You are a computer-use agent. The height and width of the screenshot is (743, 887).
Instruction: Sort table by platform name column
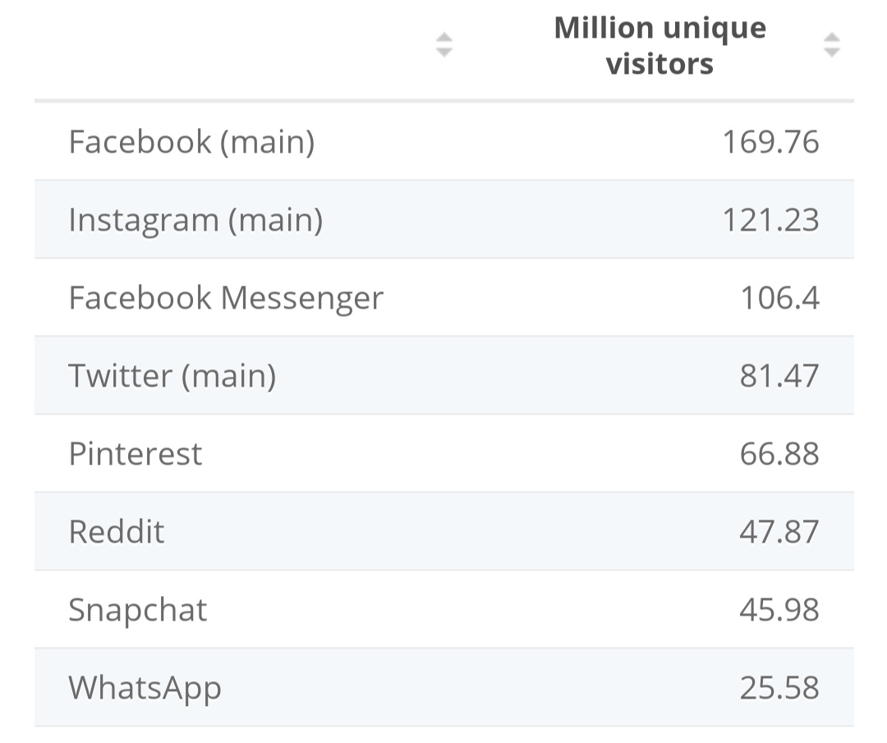point(444,44)
